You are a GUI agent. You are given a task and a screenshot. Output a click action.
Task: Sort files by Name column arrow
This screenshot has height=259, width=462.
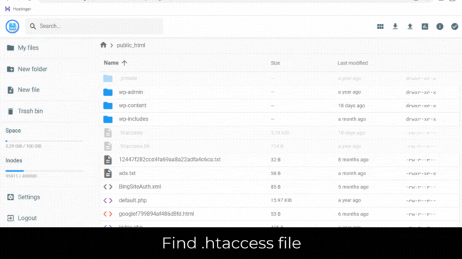pyautogui.click(x=124, y=62)
